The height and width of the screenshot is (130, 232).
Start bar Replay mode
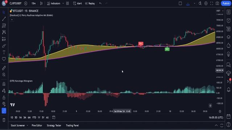pyautogui.click(x=90, y=3)
